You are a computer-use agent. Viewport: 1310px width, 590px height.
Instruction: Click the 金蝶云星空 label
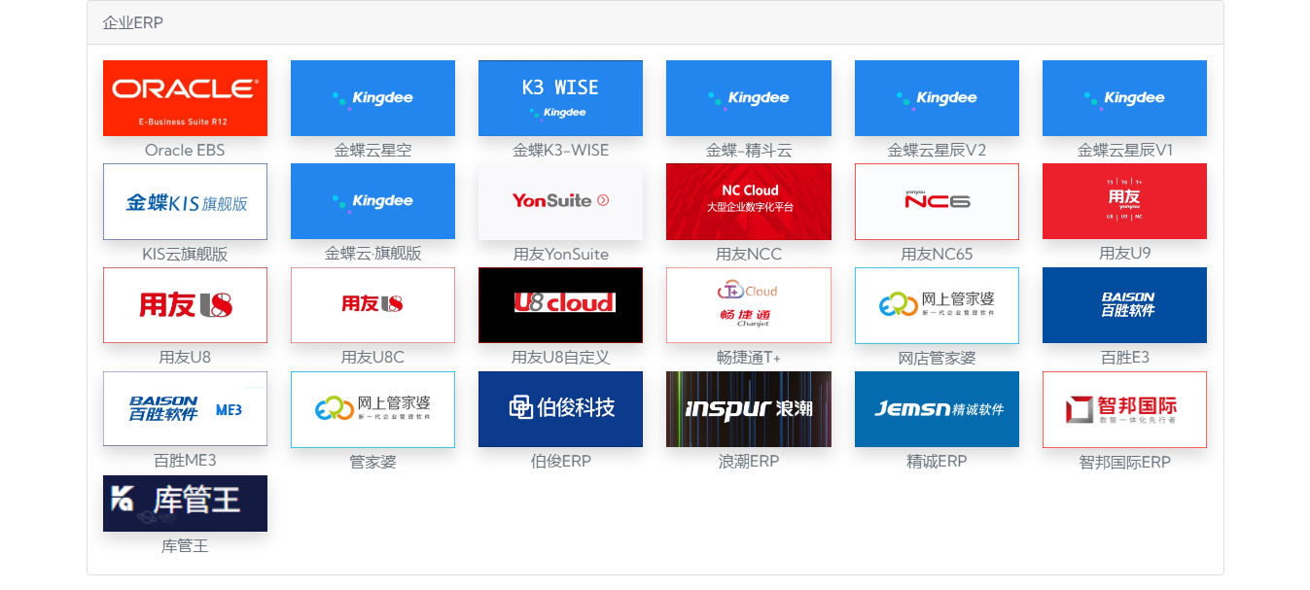[x=372, y=151]
